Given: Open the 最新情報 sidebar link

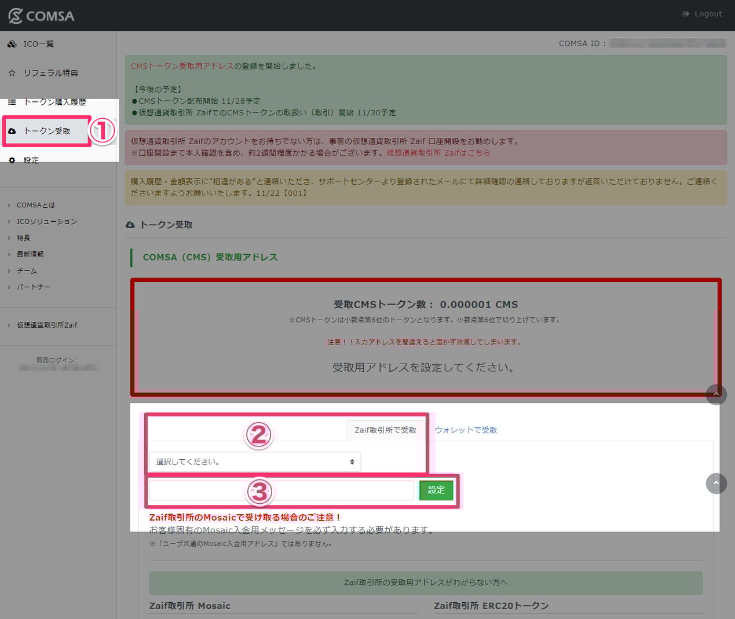Looking at the screenshot, I should [30, 254].
